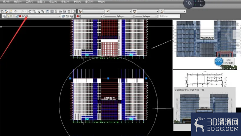Open the Layer Properties Manager icon
The image size is (241, 136).
[x=4, y=16]
